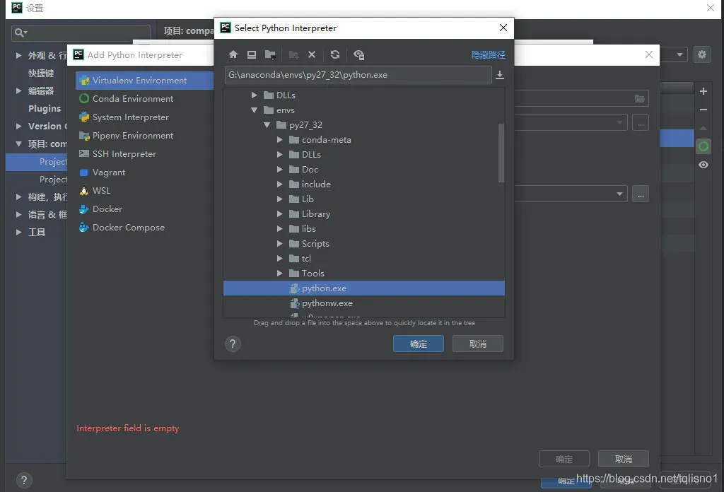Confirm with 确定 in Select Python Interpreter
Screen dimensions: 724x492
[x=419, y=344]
